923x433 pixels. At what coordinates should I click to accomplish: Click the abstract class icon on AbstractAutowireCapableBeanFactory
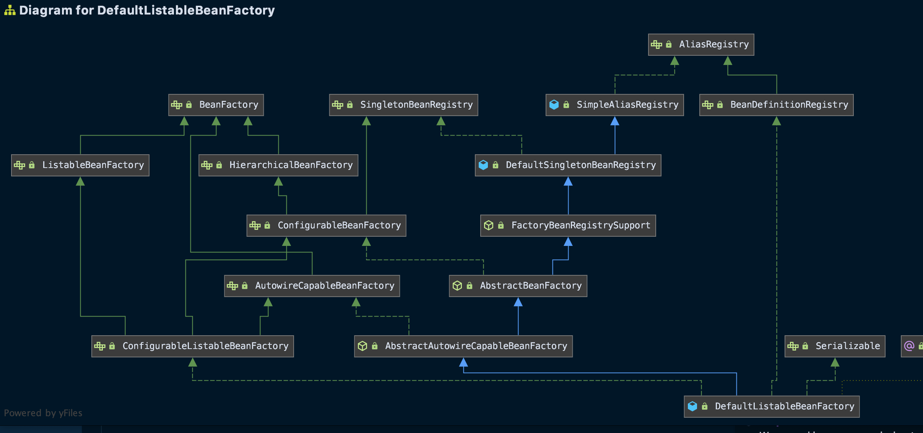point(362,346)
